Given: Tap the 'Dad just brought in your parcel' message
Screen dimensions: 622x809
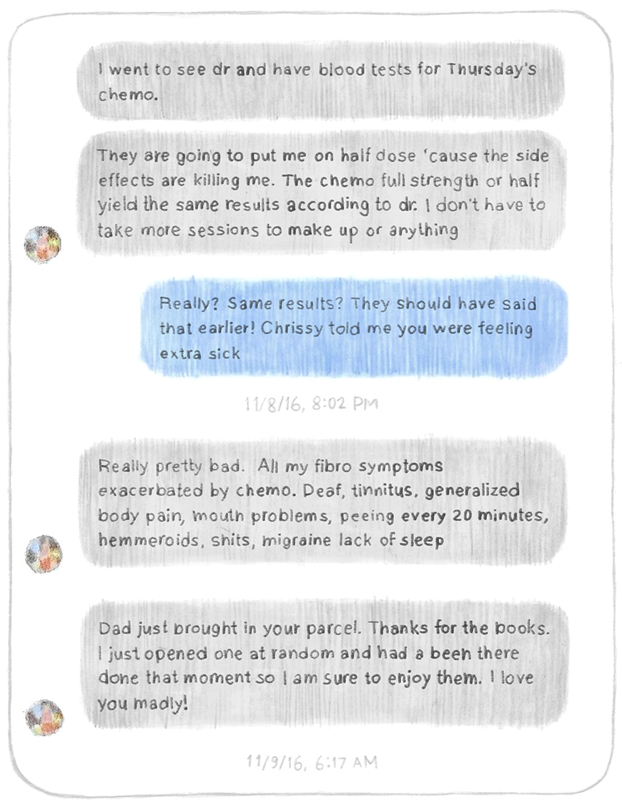Looking at the screenshot, I should coord(325,665).
